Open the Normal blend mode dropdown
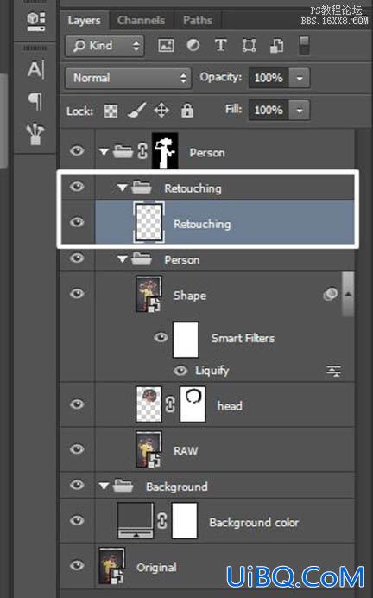 click(x=129, y=78)
